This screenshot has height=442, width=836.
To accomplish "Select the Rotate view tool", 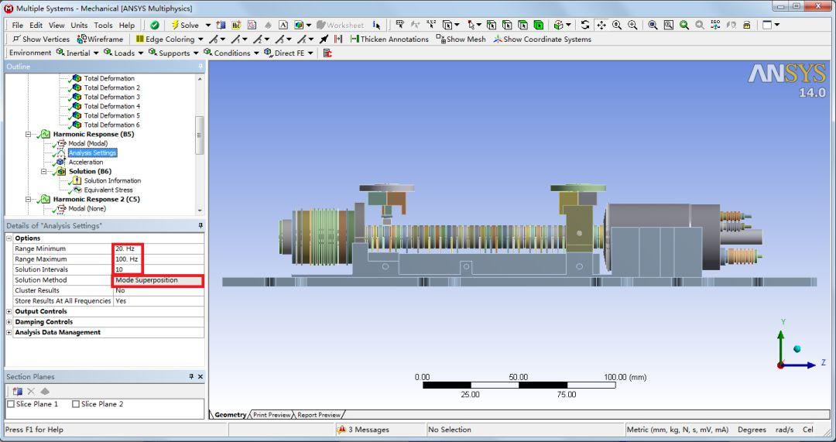I will [585, 25].
